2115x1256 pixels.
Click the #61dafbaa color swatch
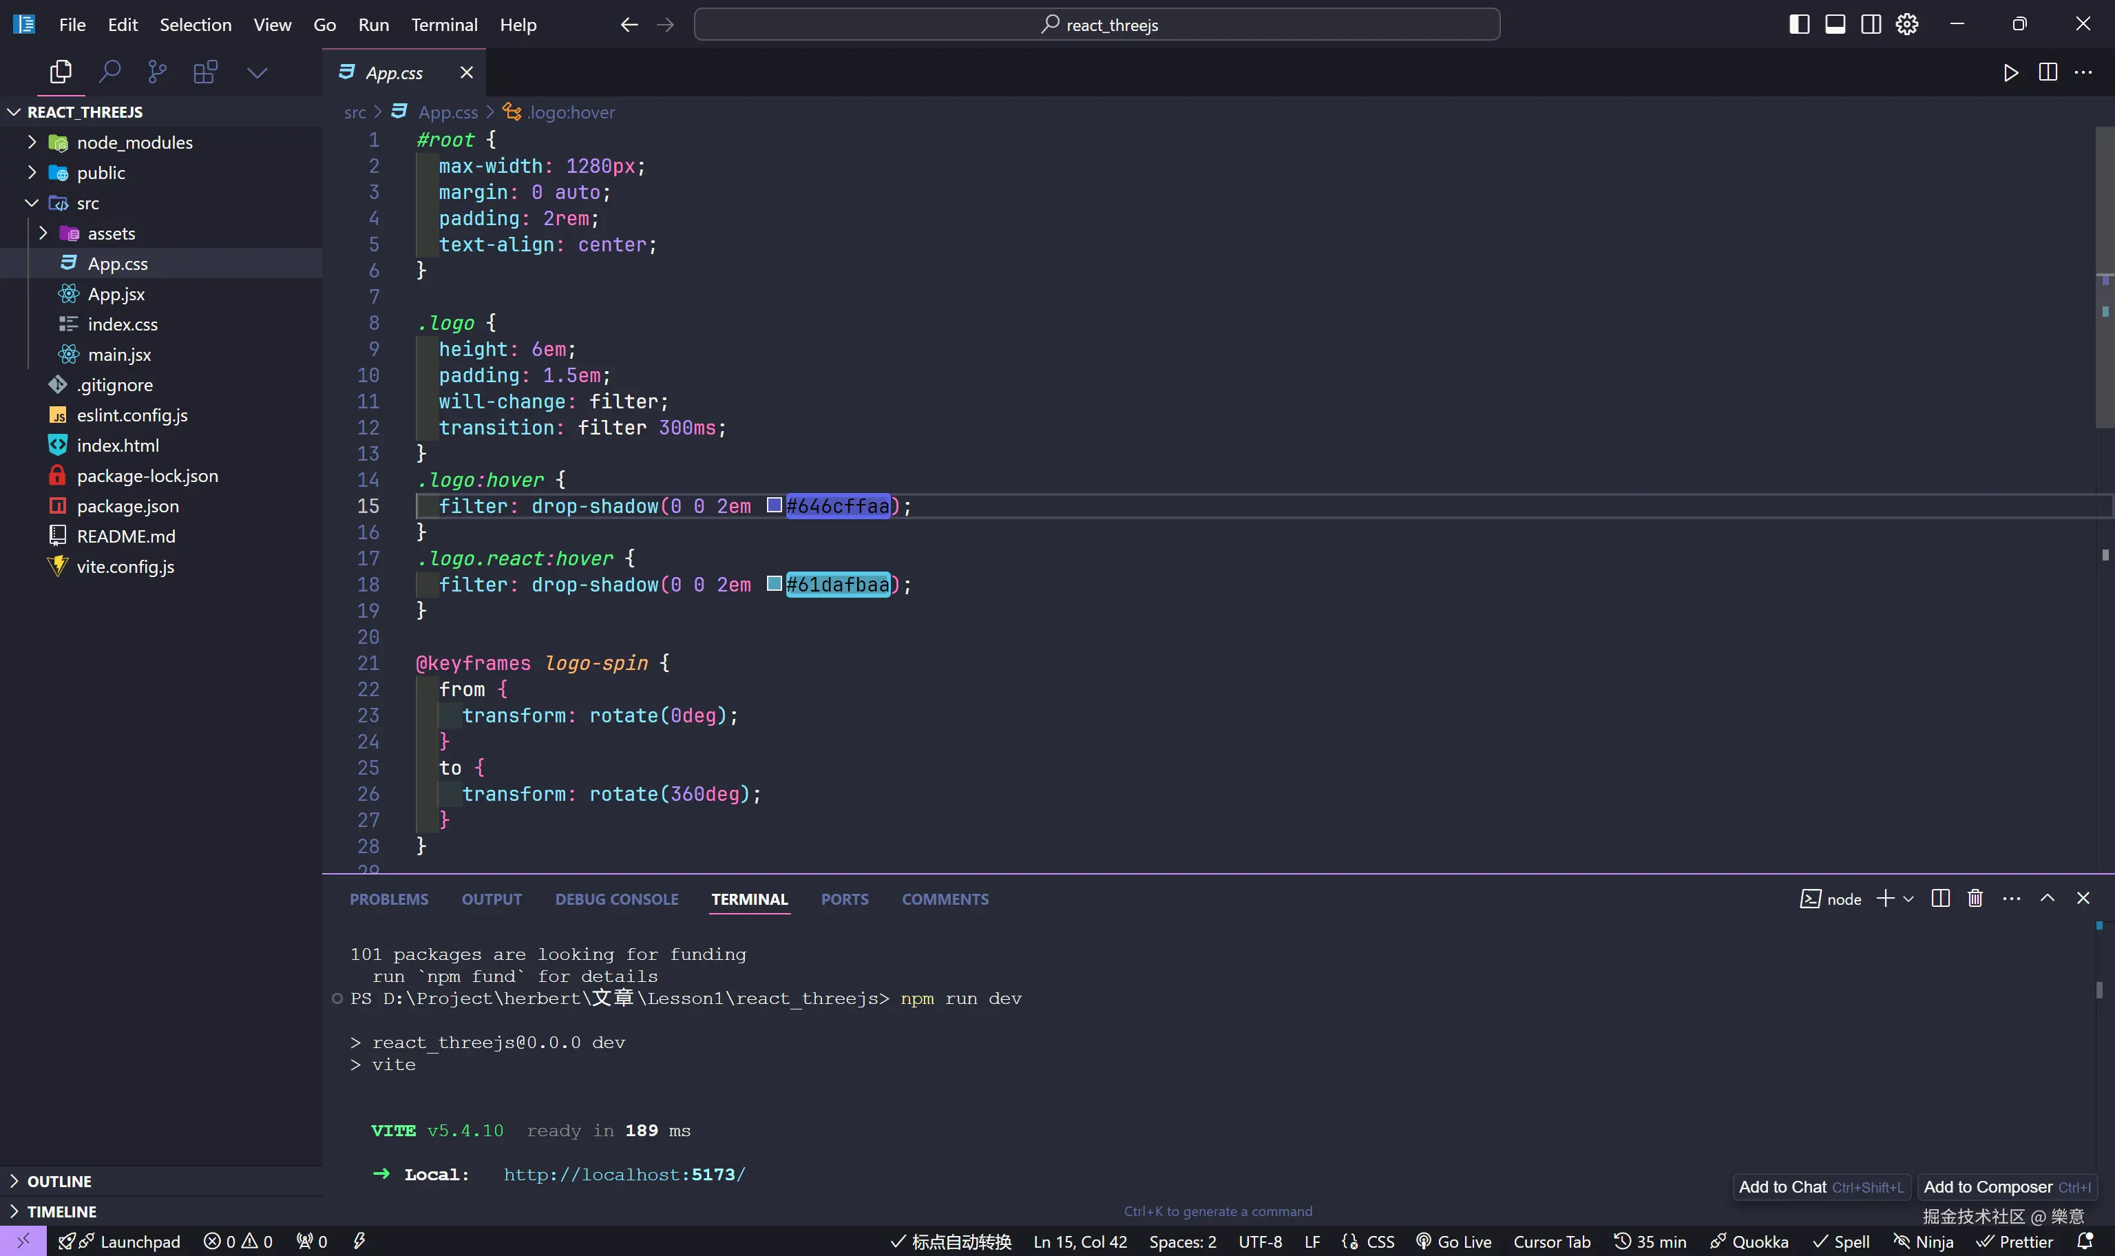pyautogui.click(x=774, y=584)
